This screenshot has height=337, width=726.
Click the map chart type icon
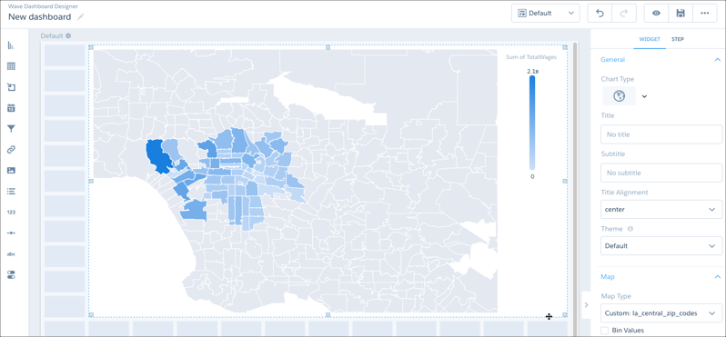[619, 96]
